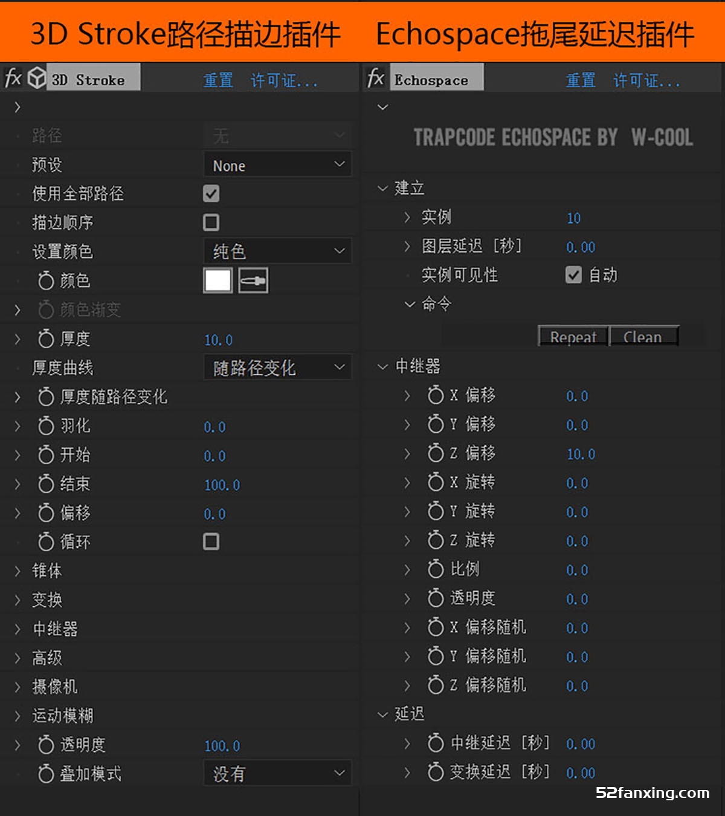Open the 叠加模式 没有 dropdown

click(277, 774)
